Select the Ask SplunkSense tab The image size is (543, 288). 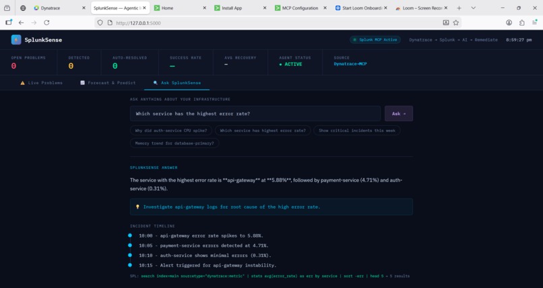click(177, 83)
